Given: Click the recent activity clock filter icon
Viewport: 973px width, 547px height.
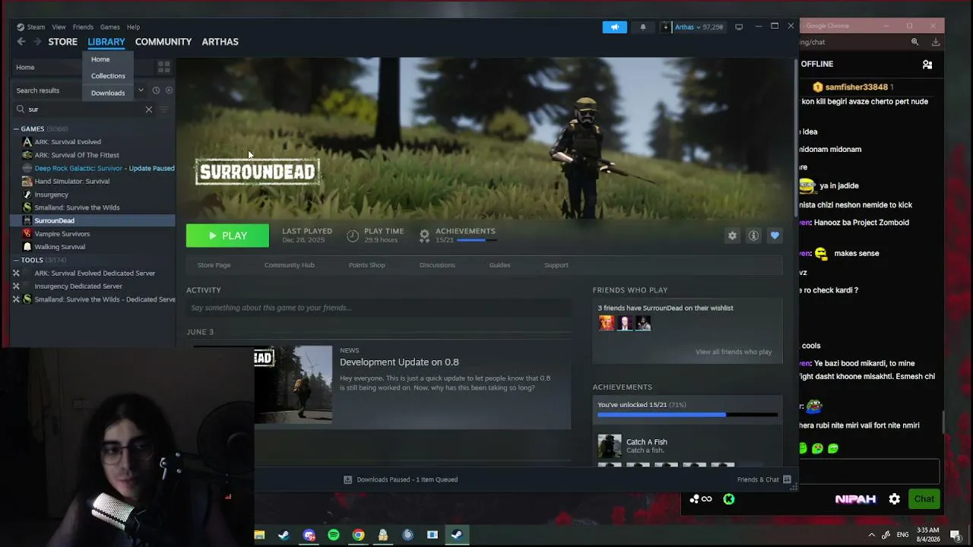Looking at the screenshot, I should [x=156, y=90].
